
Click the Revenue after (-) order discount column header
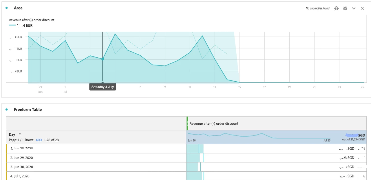tap(214, 123)
